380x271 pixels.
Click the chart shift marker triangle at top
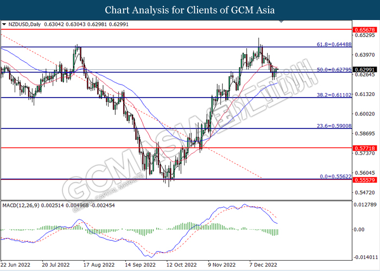click(281, 21)
